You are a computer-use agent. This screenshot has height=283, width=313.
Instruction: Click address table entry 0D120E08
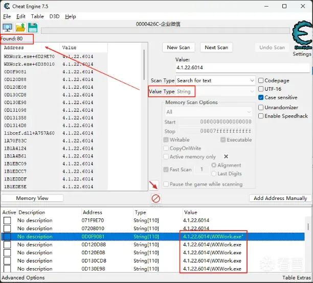[153, 253]
